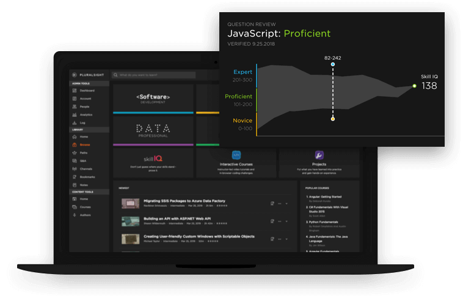Click the course search input field
The image size is (463, 299).
tap(156, 75)
